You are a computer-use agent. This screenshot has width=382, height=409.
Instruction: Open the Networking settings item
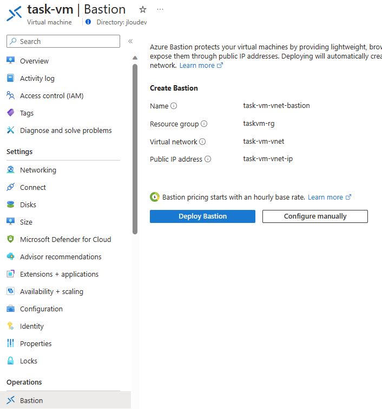38,170
